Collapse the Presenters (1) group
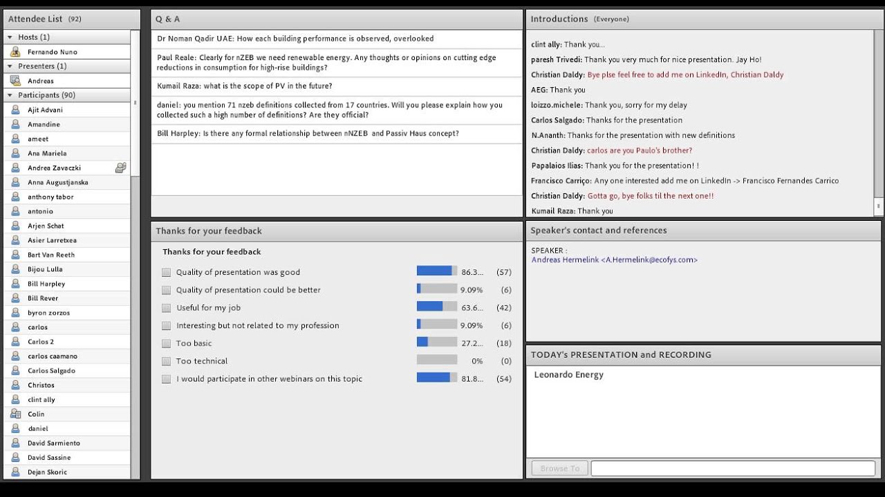 10,66
